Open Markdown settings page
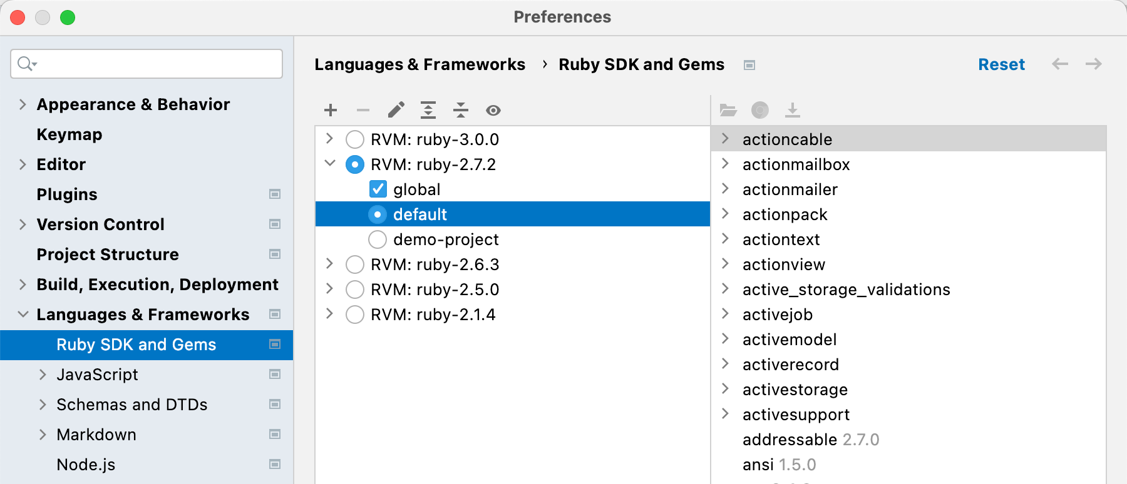1127x484 pixels. (96, 435)
